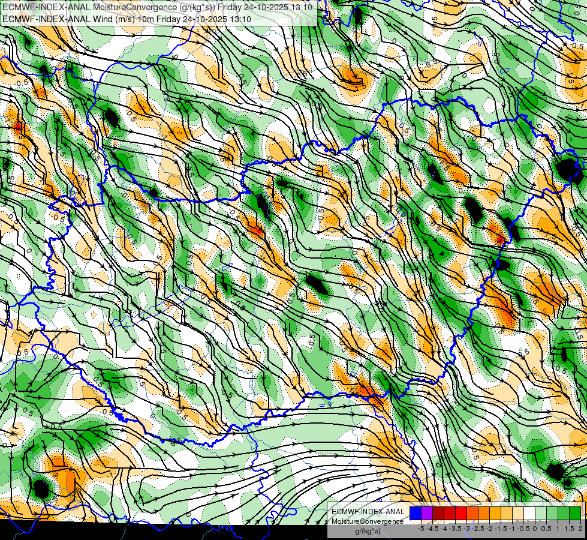Click the MoistureConvergence title line in the header

(157, 7)
